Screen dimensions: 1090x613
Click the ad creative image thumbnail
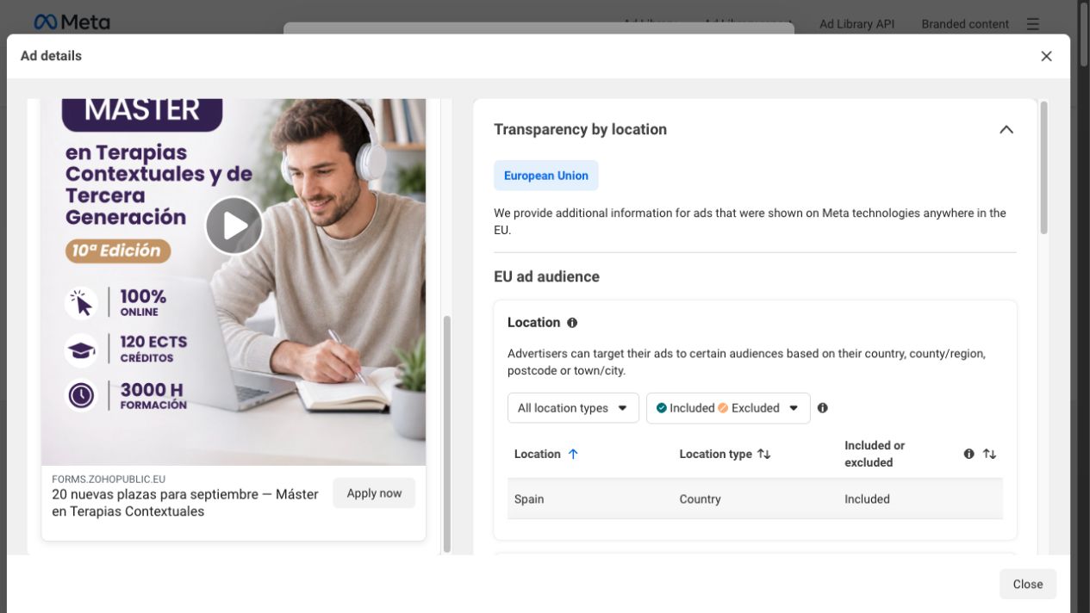tap(234, 282)
